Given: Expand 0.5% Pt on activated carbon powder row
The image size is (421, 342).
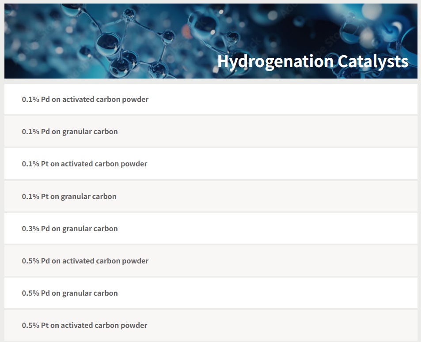Looking at the screenshot, I should point(211,325).
